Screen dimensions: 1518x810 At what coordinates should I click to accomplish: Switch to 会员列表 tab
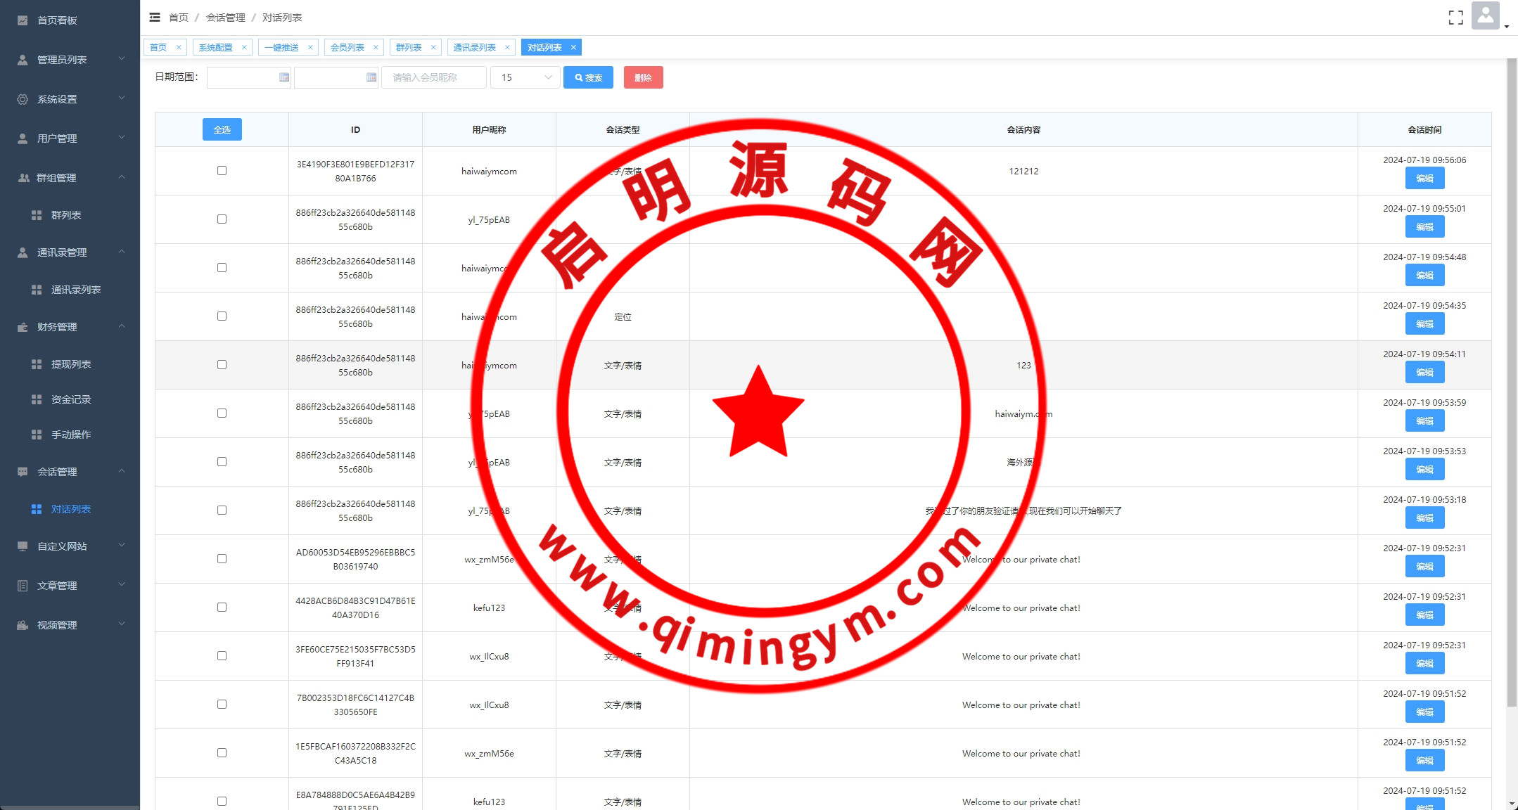coord(347,48)
